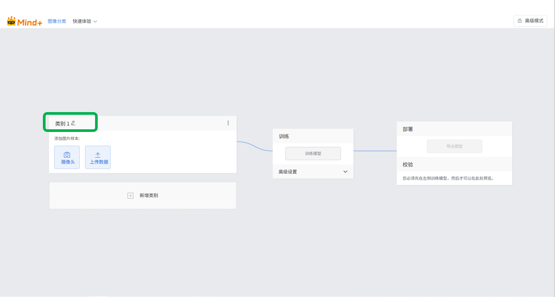Click the 部署 panel heading

[x=408, y=129]
